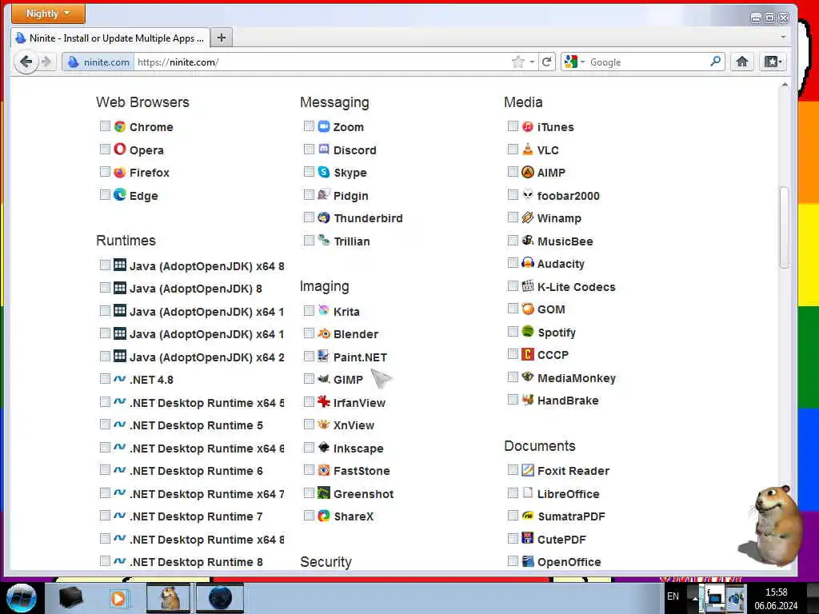Click the SumatraPDF icon

pyautogui.click(x=528, y=516)
